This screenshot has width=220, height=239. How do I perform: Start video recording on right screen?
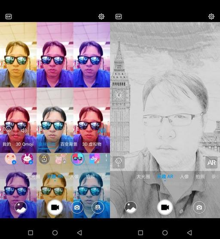165,208
